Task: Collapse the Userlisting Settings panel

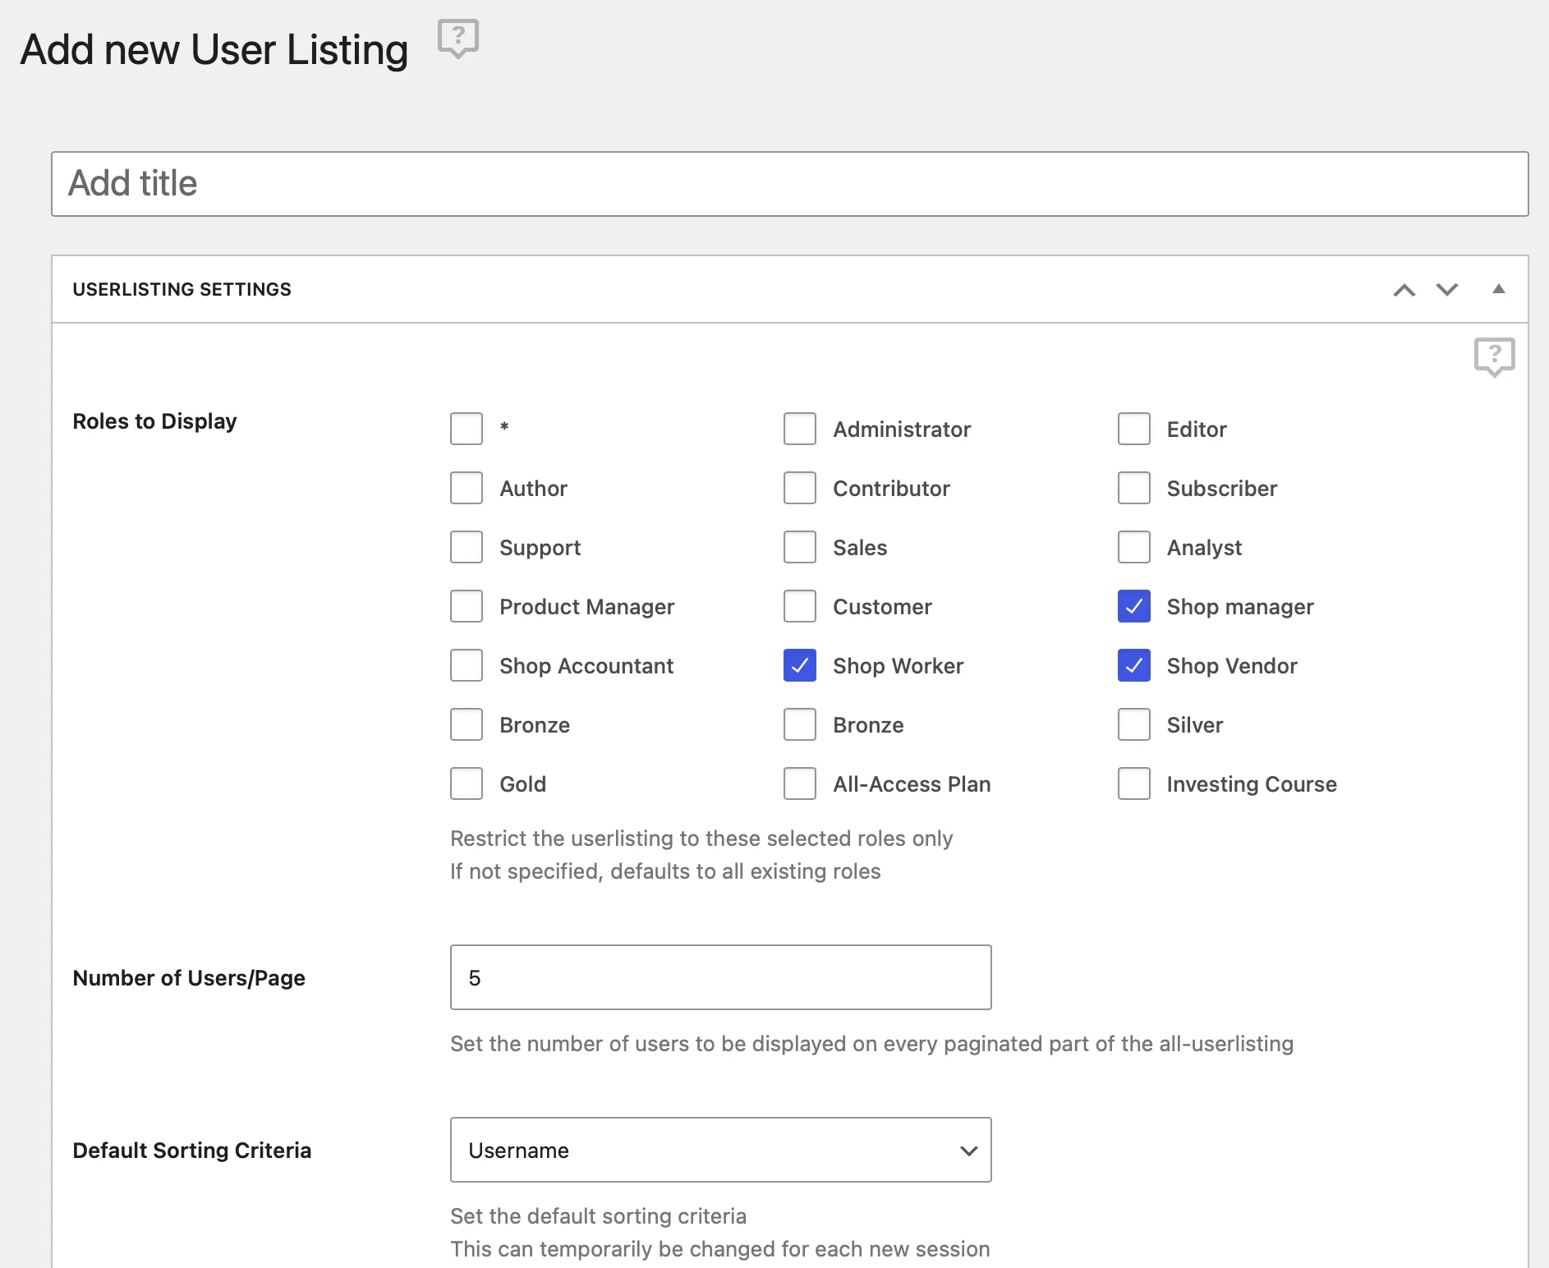Action: click(x=1499, y=289)
